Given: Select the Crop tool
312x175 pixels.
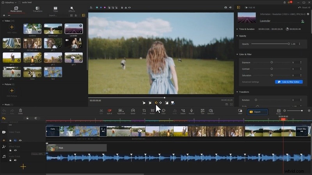Looking at the screenshot, I should 144,112.
